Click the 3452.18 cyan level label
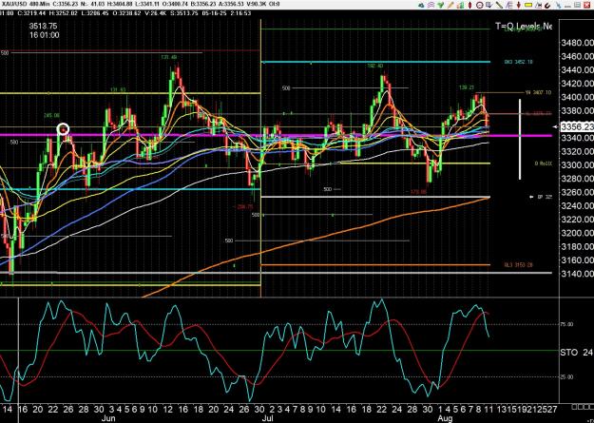 tap(518, 62)
